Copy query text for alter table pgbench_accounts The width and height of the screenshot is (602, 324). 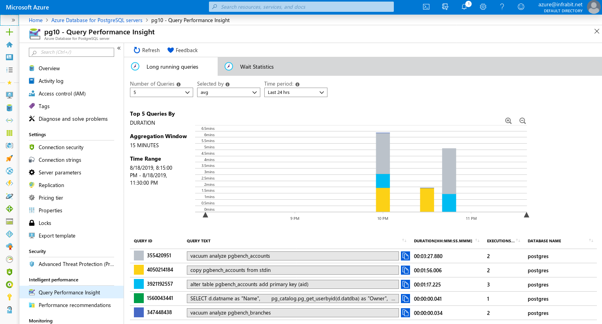[x=405, y=285]
